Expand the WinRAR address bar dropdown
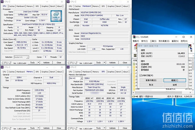195x130 pixels. 193,56
